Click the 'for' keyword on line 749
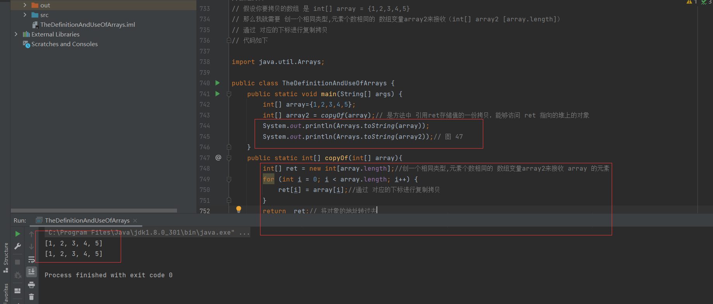 tap(269, 179)
